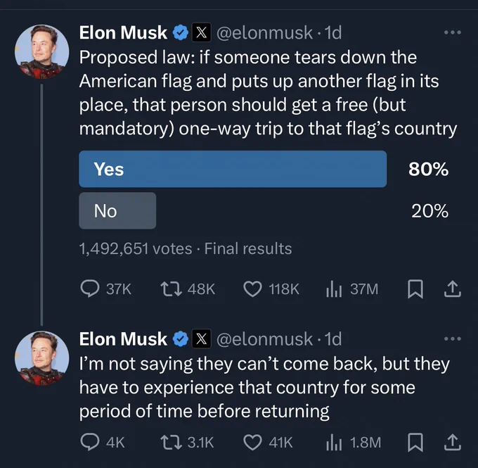Screen dimensions: 478x468
Task: Open Elon Musk's avatar on the first tweet
Action: [41, 51]
